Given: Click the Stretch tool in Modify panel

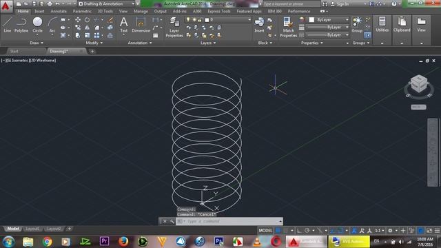Looking at the screenshot, I should tap(78, 35).
